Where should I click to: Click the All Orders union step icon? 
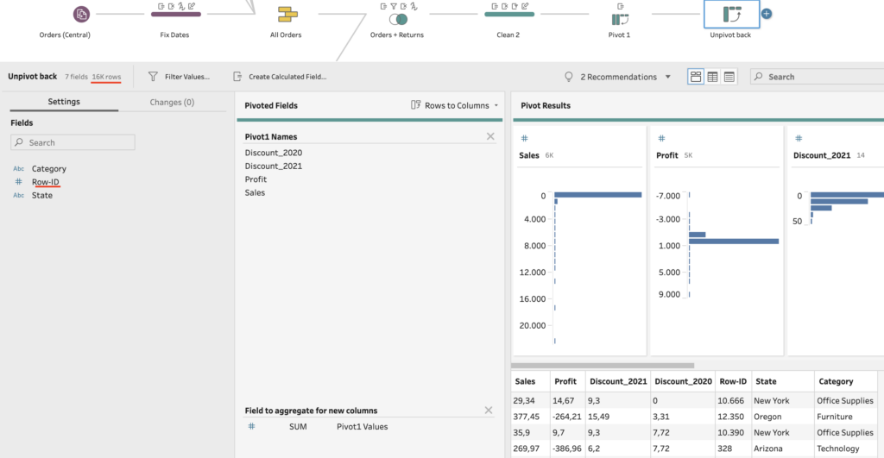pyautogui.click(x=286, y=15)
